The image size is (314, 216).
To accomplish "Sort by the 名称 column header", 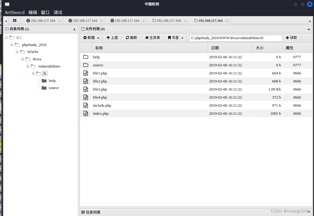I will (150, 48).
